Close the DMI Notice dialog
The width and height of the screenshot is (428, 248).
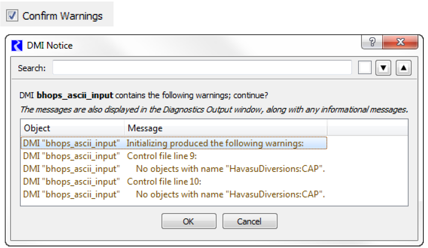[400, 43]
